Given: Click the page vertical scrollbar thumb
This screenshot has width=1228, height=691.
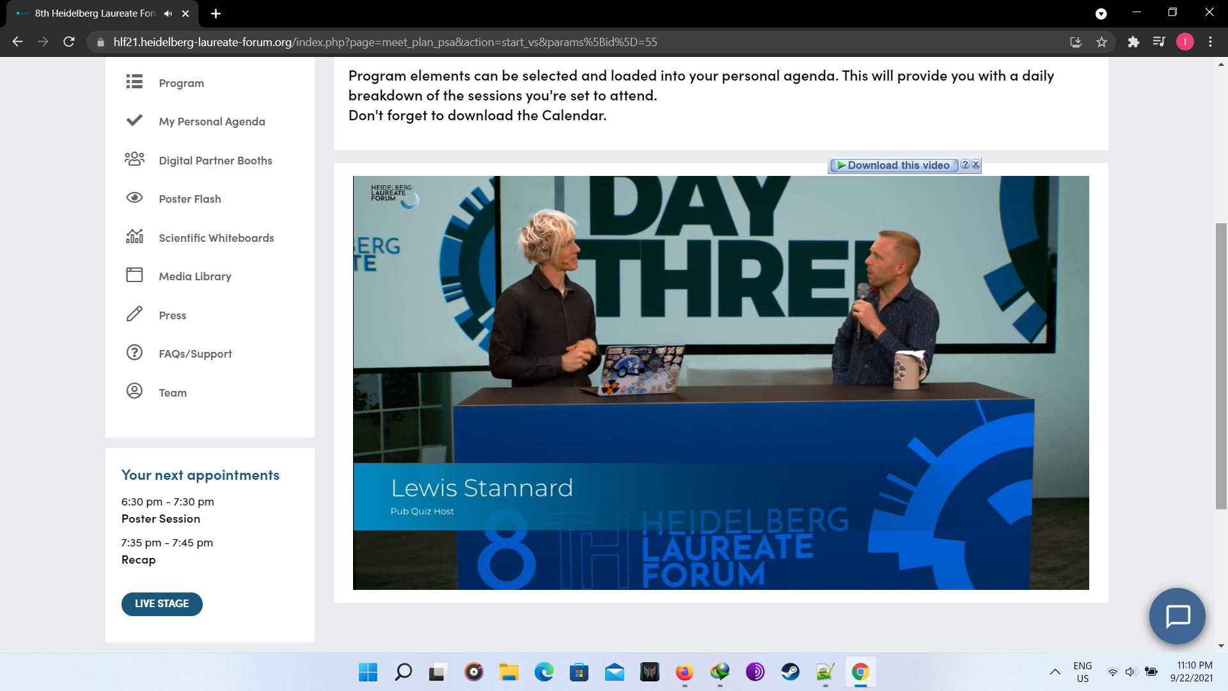Looking at the screenshot, I should [x=1221, y=366].
